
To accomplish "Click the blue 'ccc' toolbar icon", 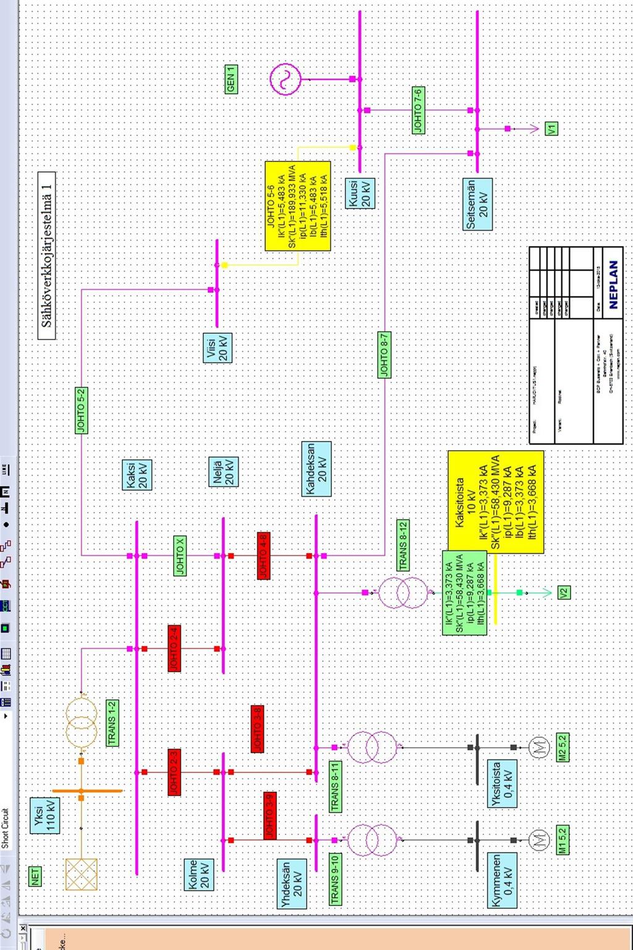I will [x=5, y=606].
